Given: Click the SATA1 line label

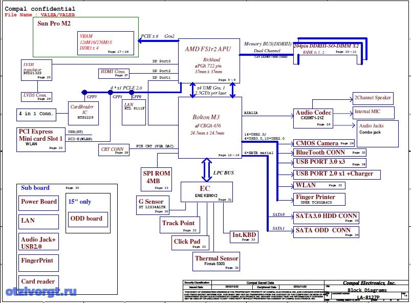Looking at the screenshot, I should click(278, 229).
